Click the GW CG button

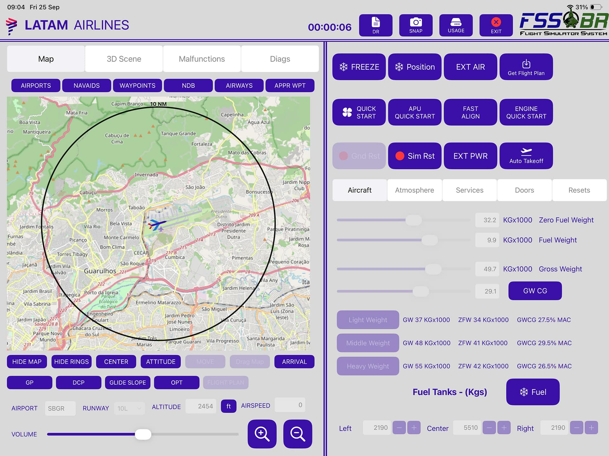coord(535,291)
